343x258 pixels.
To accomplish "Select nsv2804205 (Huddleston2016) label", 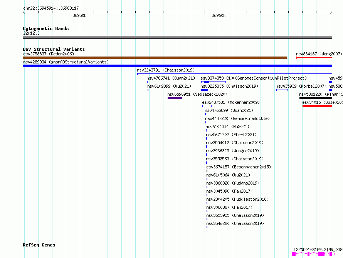I will click(237, 199).
